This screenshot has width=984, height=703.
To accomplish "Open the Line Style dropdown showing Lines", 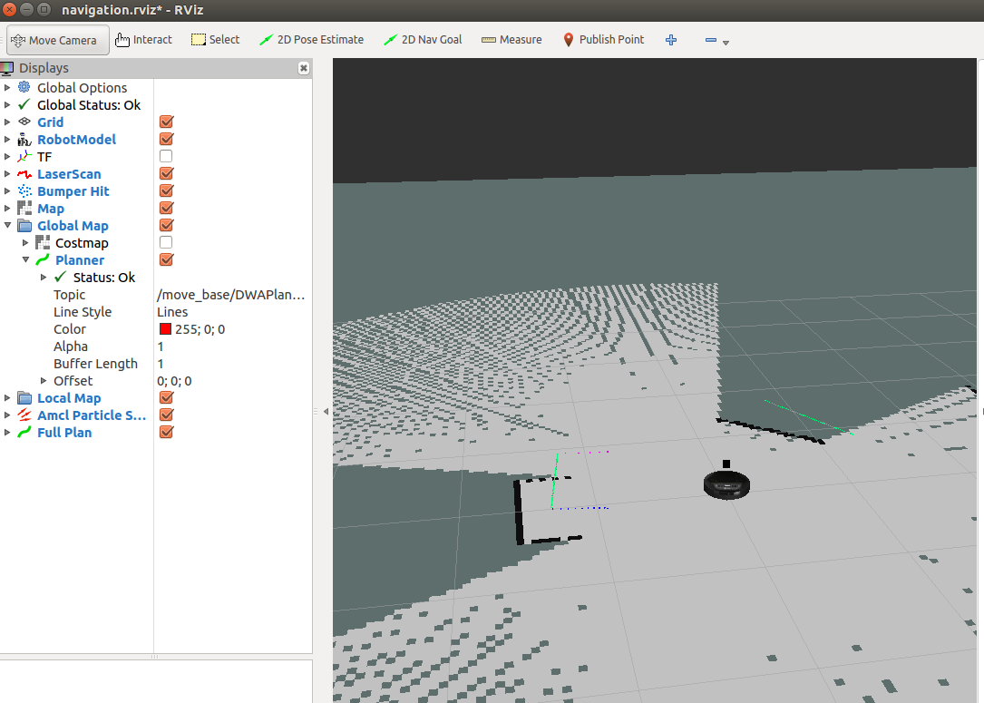I will pos(231,311).
